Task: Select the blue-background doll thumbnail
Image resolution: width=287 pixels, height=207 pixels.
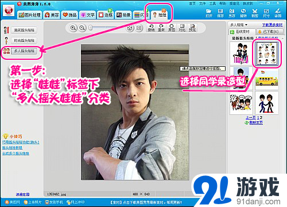Action: click(241, 78)
